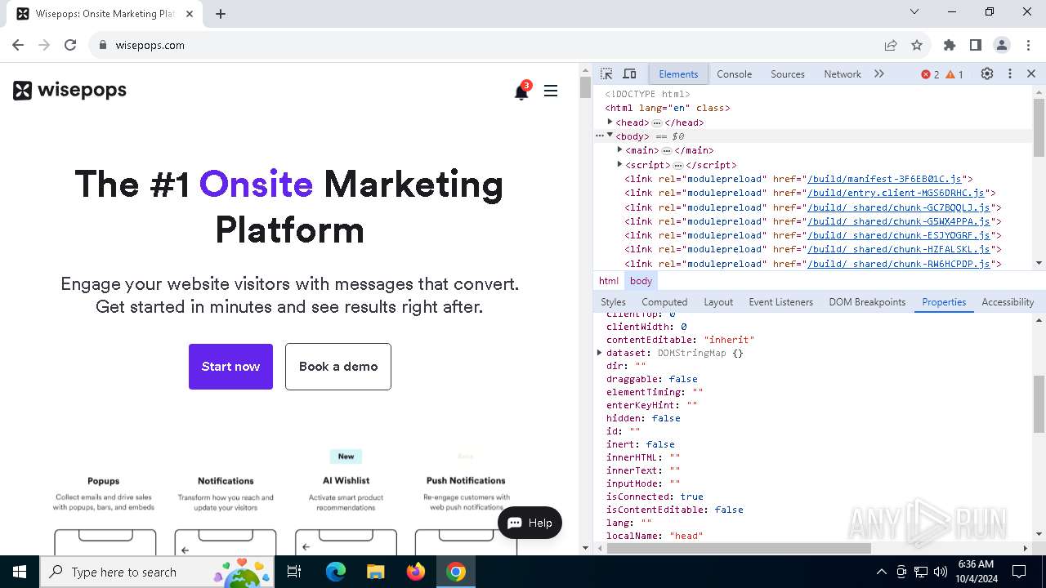
Task: Click the Book a demo button
Action: click(x=338, y=367)
